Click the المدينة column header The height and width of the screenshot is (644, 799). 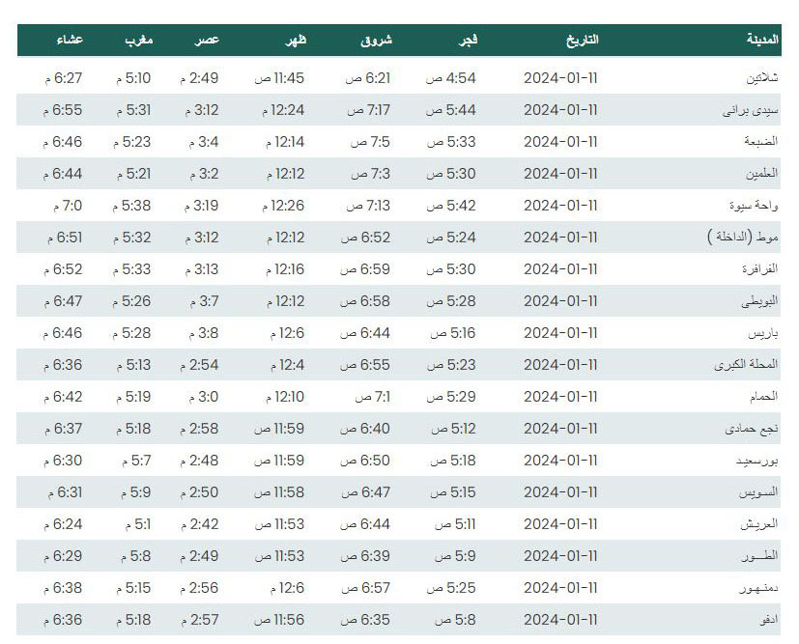763,40
